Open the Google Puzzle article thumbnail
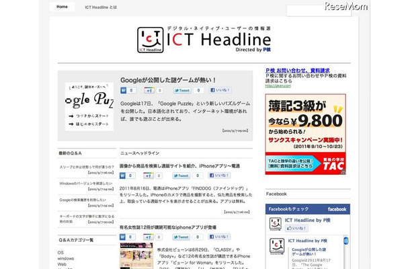Image resolution: width=410 pixels, height=269 pixels. tap(89, 106)
